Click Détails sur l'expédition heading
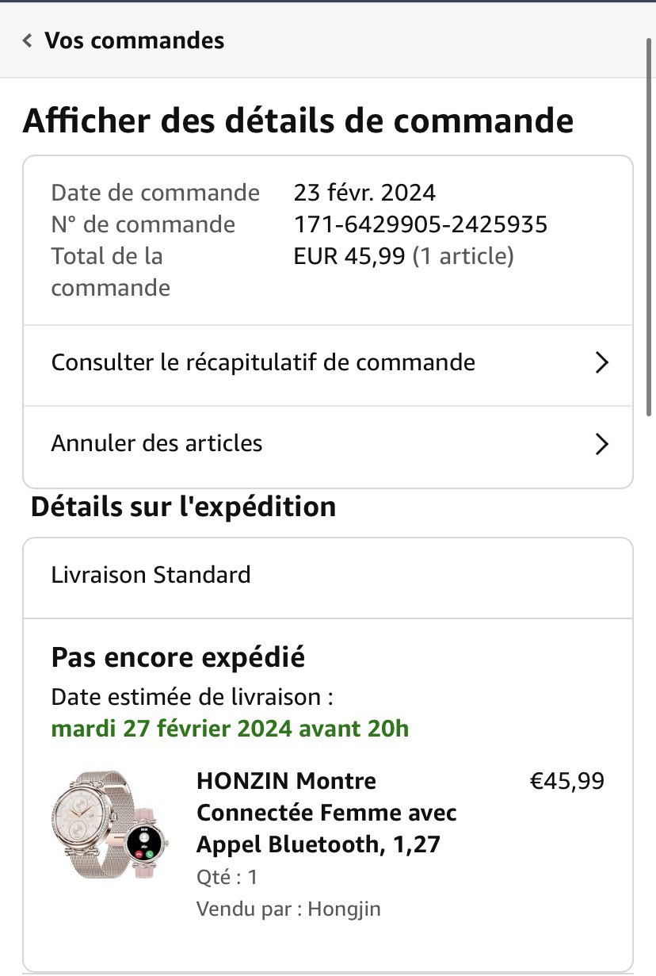The image size is (656, 976). click(x=183, y=507)
